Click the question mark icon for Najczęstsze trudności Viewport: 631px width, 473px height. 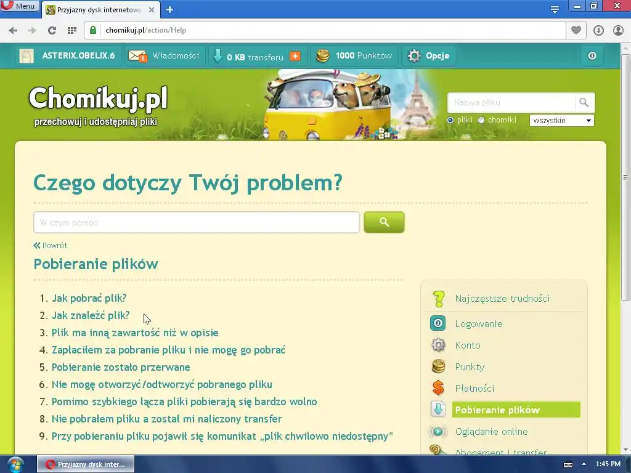(438, 299)
